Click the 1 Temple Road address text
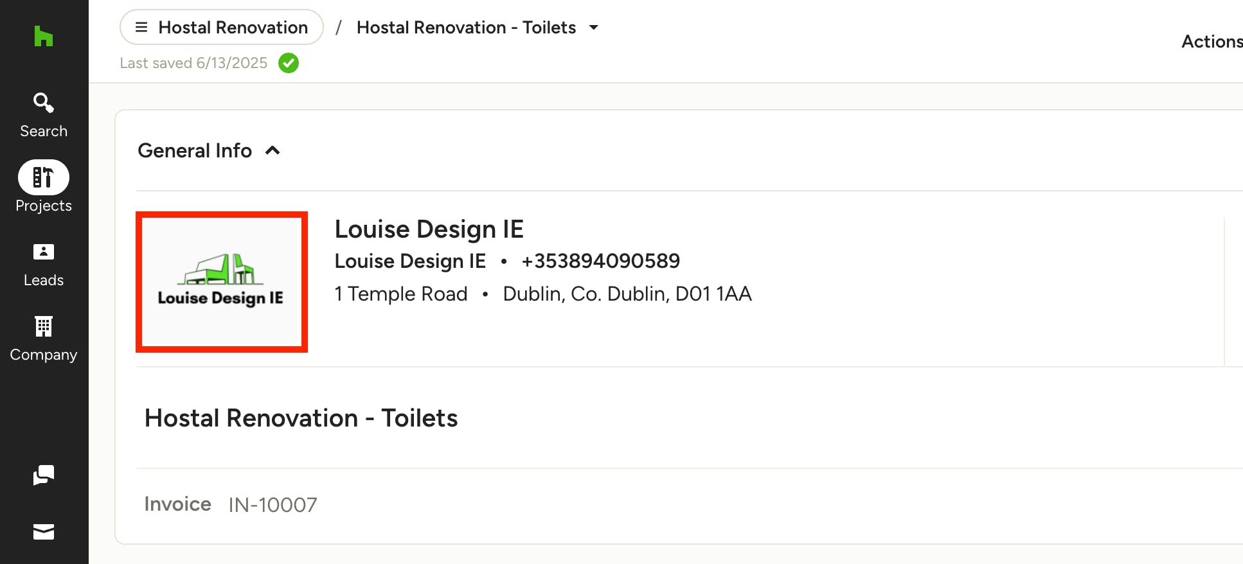The height and width of the screenshot is (564, 1243). 401,294
